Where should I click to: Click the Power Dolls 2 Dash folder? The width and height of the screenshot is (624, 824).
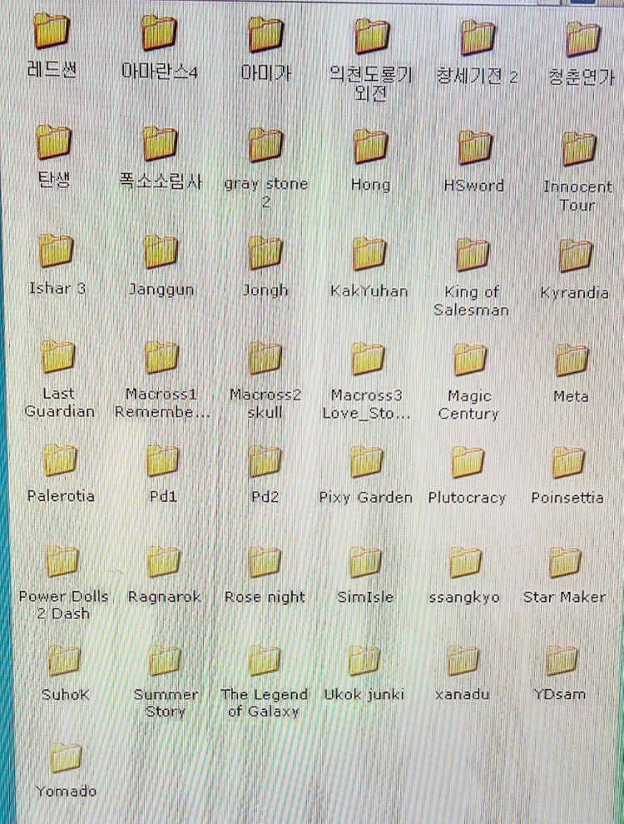point(62,562)
